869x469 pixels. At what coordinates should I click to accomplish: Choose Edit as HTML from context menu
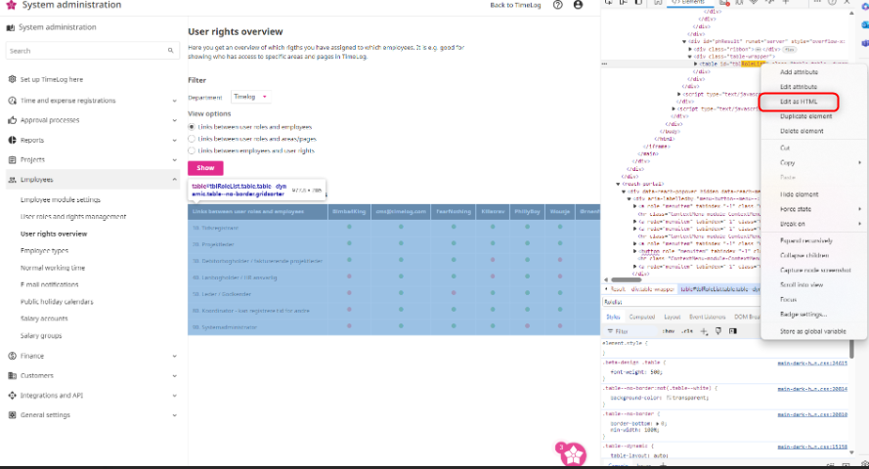click(799, 102)
